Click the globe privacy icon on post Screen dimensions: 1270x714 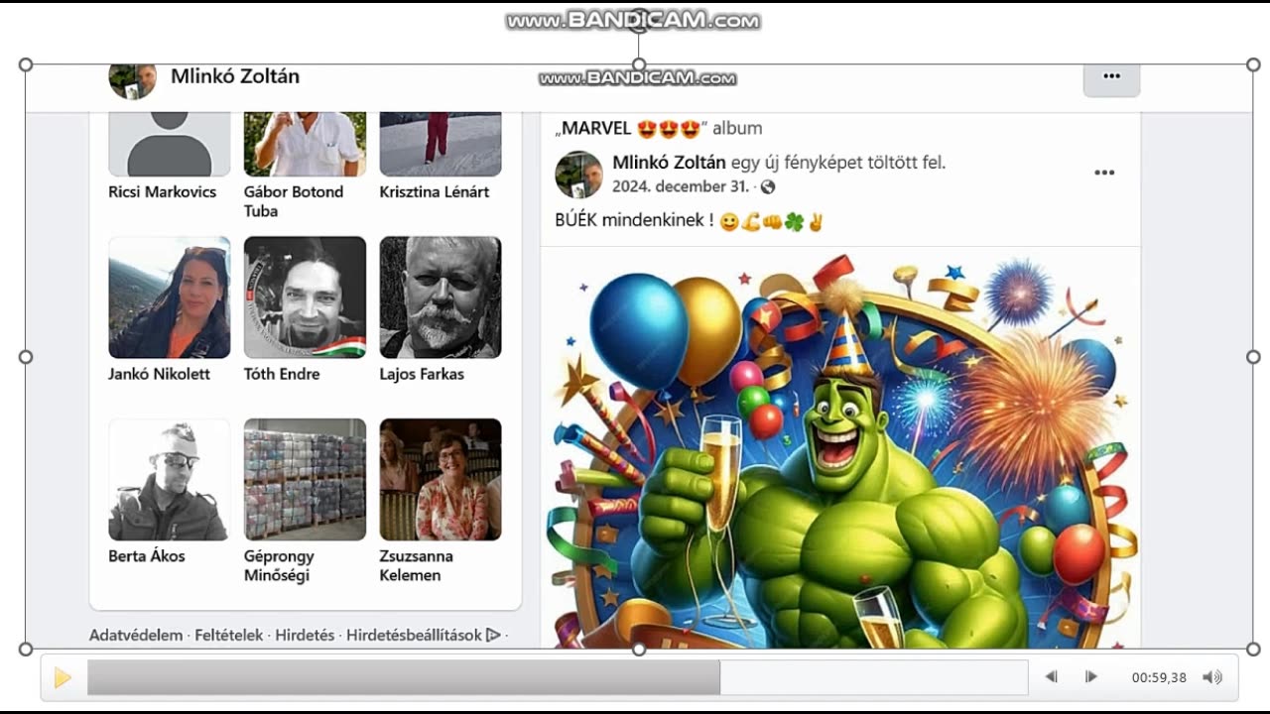coord(767,186)
